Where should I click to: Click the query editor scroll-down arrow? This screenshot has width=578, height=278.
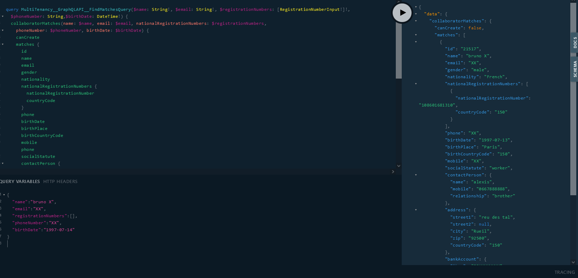tap(399, 166)
